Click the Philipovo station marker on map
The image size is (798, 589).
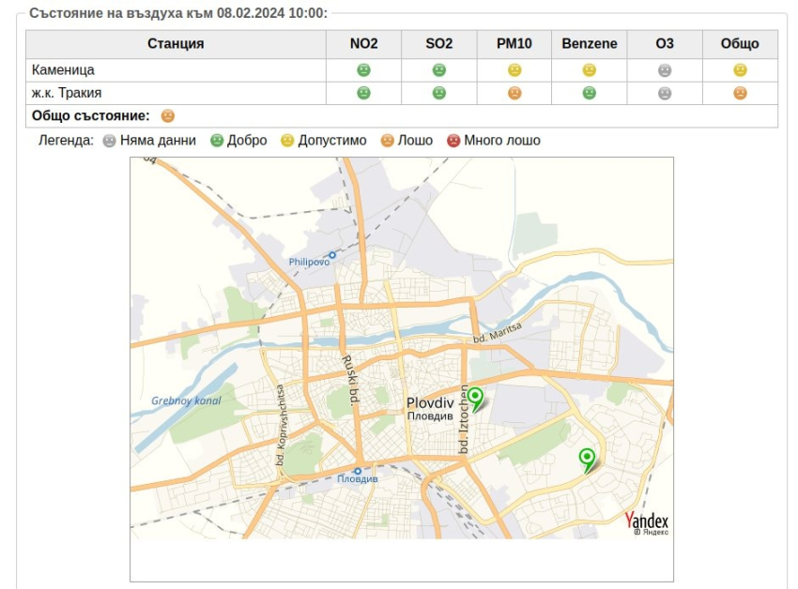[x=331, y=254]
